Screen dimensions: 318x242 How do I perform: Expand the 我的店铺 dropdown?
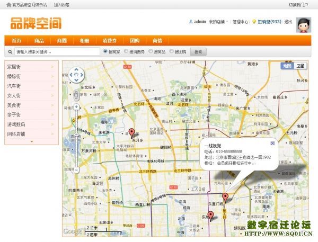[x=219, y=22]
